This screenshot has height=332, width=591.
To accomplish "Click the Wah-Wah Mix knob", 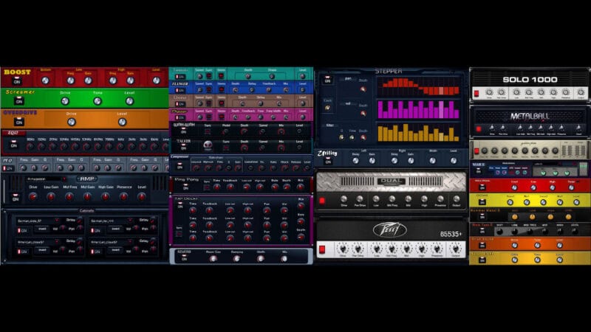I will click(281, 132).
